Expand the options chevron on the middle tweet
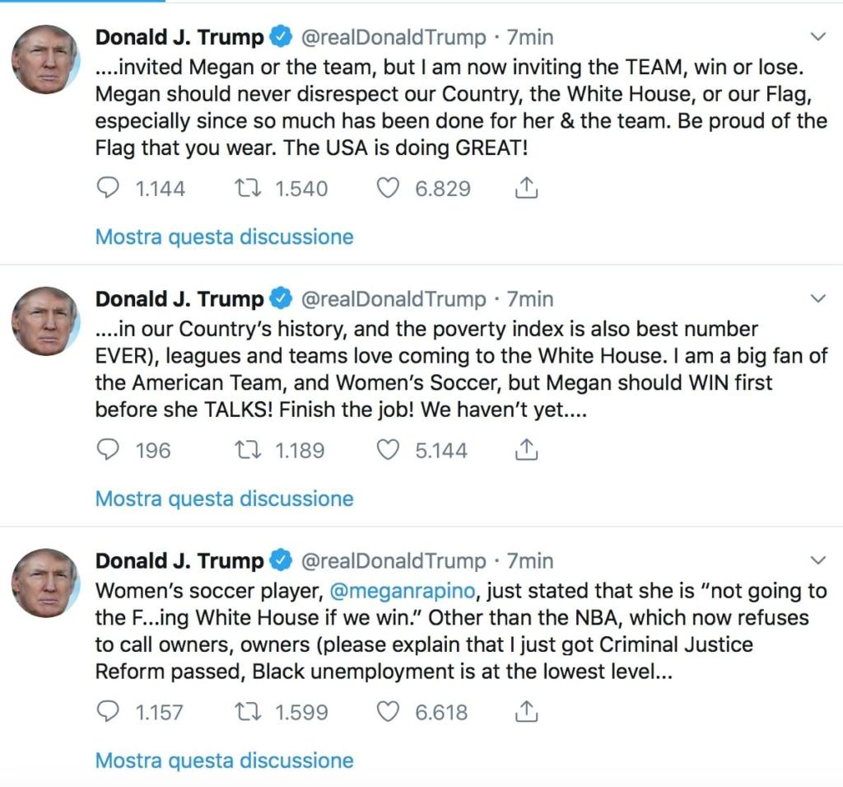The height and width of the screenshot is (787, 843). tap(817, 298)
